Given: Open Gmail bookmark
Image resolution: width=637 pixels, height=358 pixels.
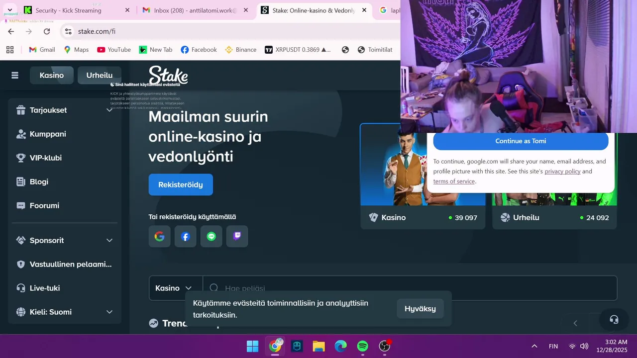Looking at the screenshot, I should (42, 50).
